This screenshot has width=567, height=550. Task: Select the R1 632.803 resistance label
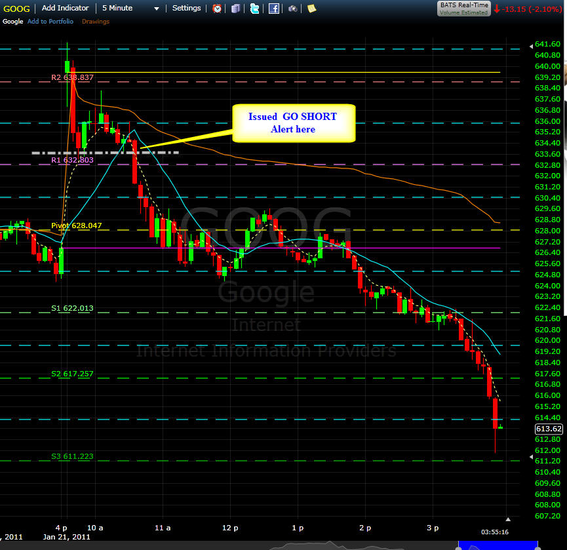click(72, 160)
